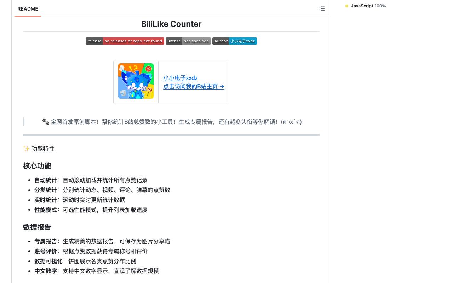Click the ✨ 功能特性 line
This screenshot has width=453, height=283.
click(39, 149)
